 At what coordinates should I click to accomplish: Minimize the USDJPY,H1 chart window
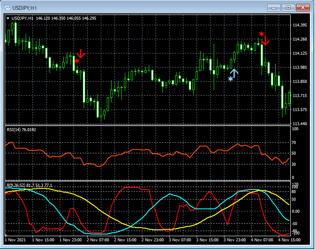point(274,8)
